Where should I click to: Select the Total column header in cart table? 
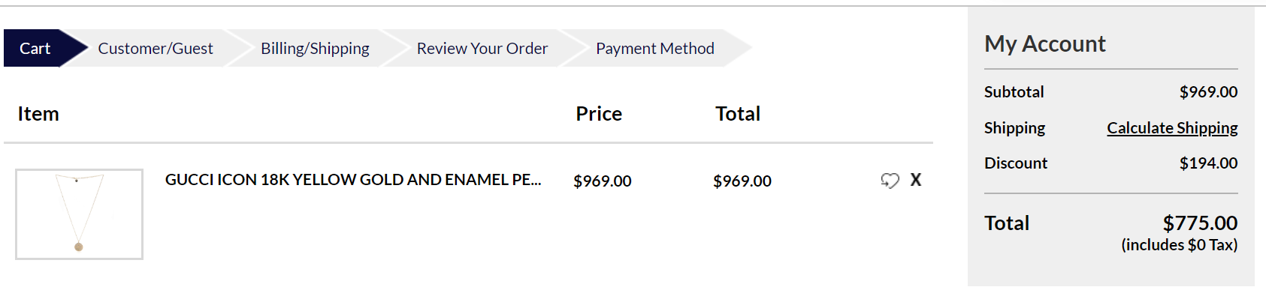click(x=738, y=114)
